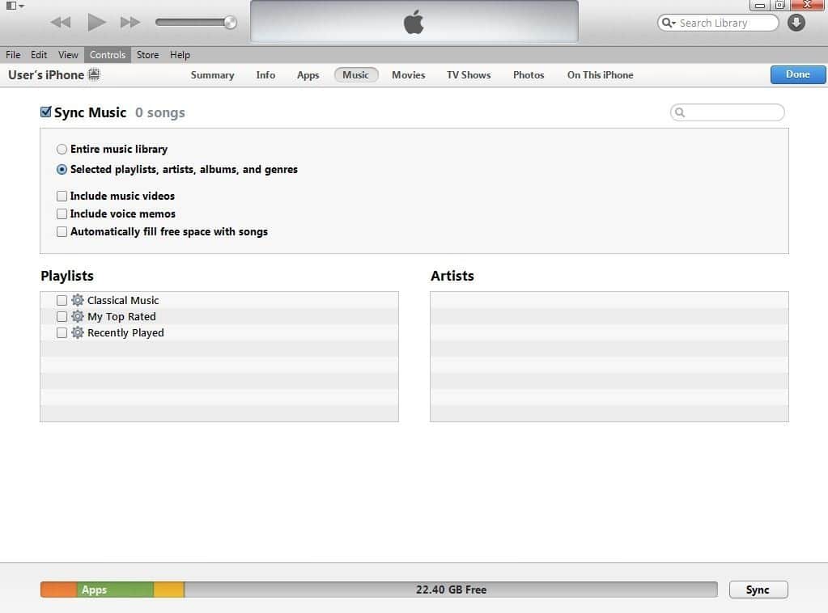
Task: Open the Controls menu
Action: (x=107, y=55)
